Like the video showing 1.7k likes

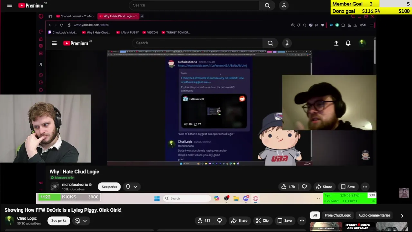[x=288, y=187]
